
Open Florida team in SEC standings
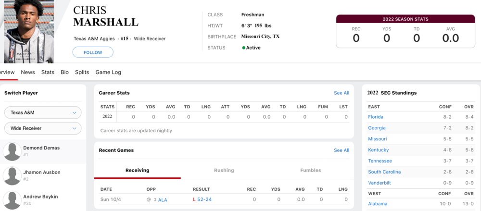(x=376, y=117)
